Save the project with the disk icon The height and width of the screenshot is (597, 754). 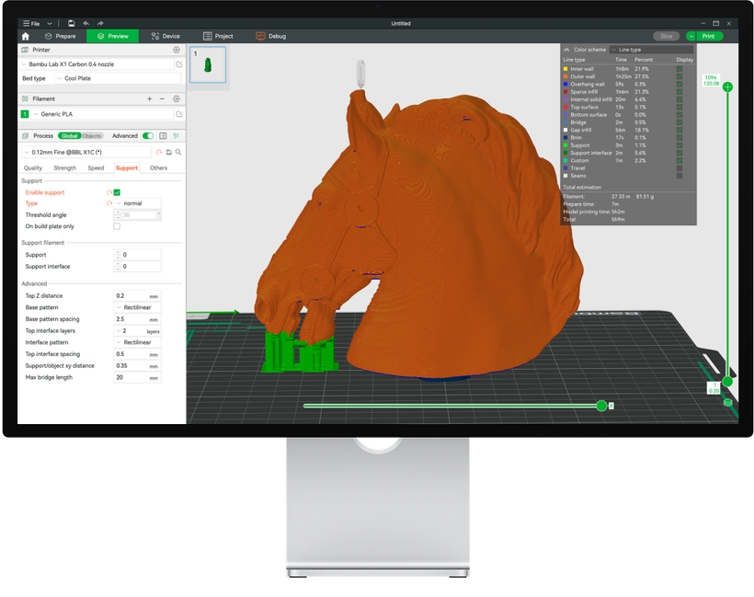71,23
